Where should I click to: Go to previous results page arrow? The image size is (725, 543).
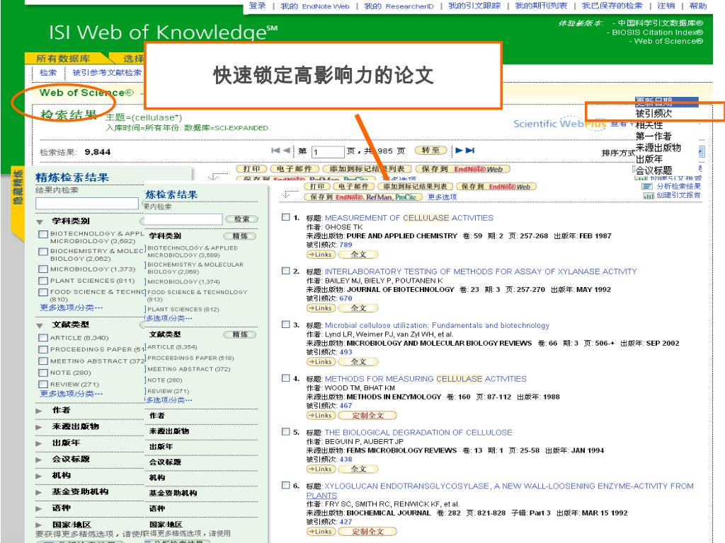point(286,150)
